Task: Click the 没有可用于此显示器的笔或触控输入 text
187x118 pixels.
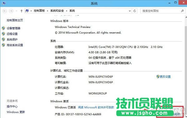Action: click(x=110, y=63)
